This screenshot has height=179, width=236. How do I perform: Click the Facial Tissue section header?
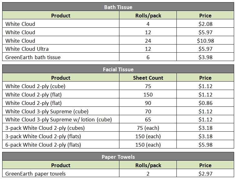tap(118, 69)
